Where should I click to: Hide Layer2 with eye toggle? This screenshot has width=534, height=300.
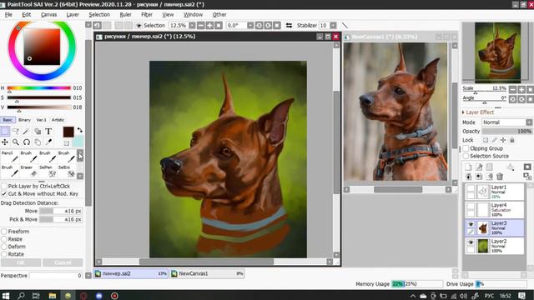point(471,242)
